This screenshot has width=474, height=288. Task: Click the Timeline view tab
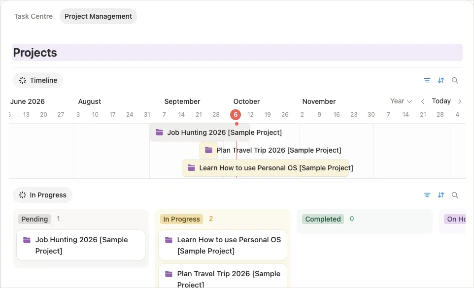click(38, 80)
